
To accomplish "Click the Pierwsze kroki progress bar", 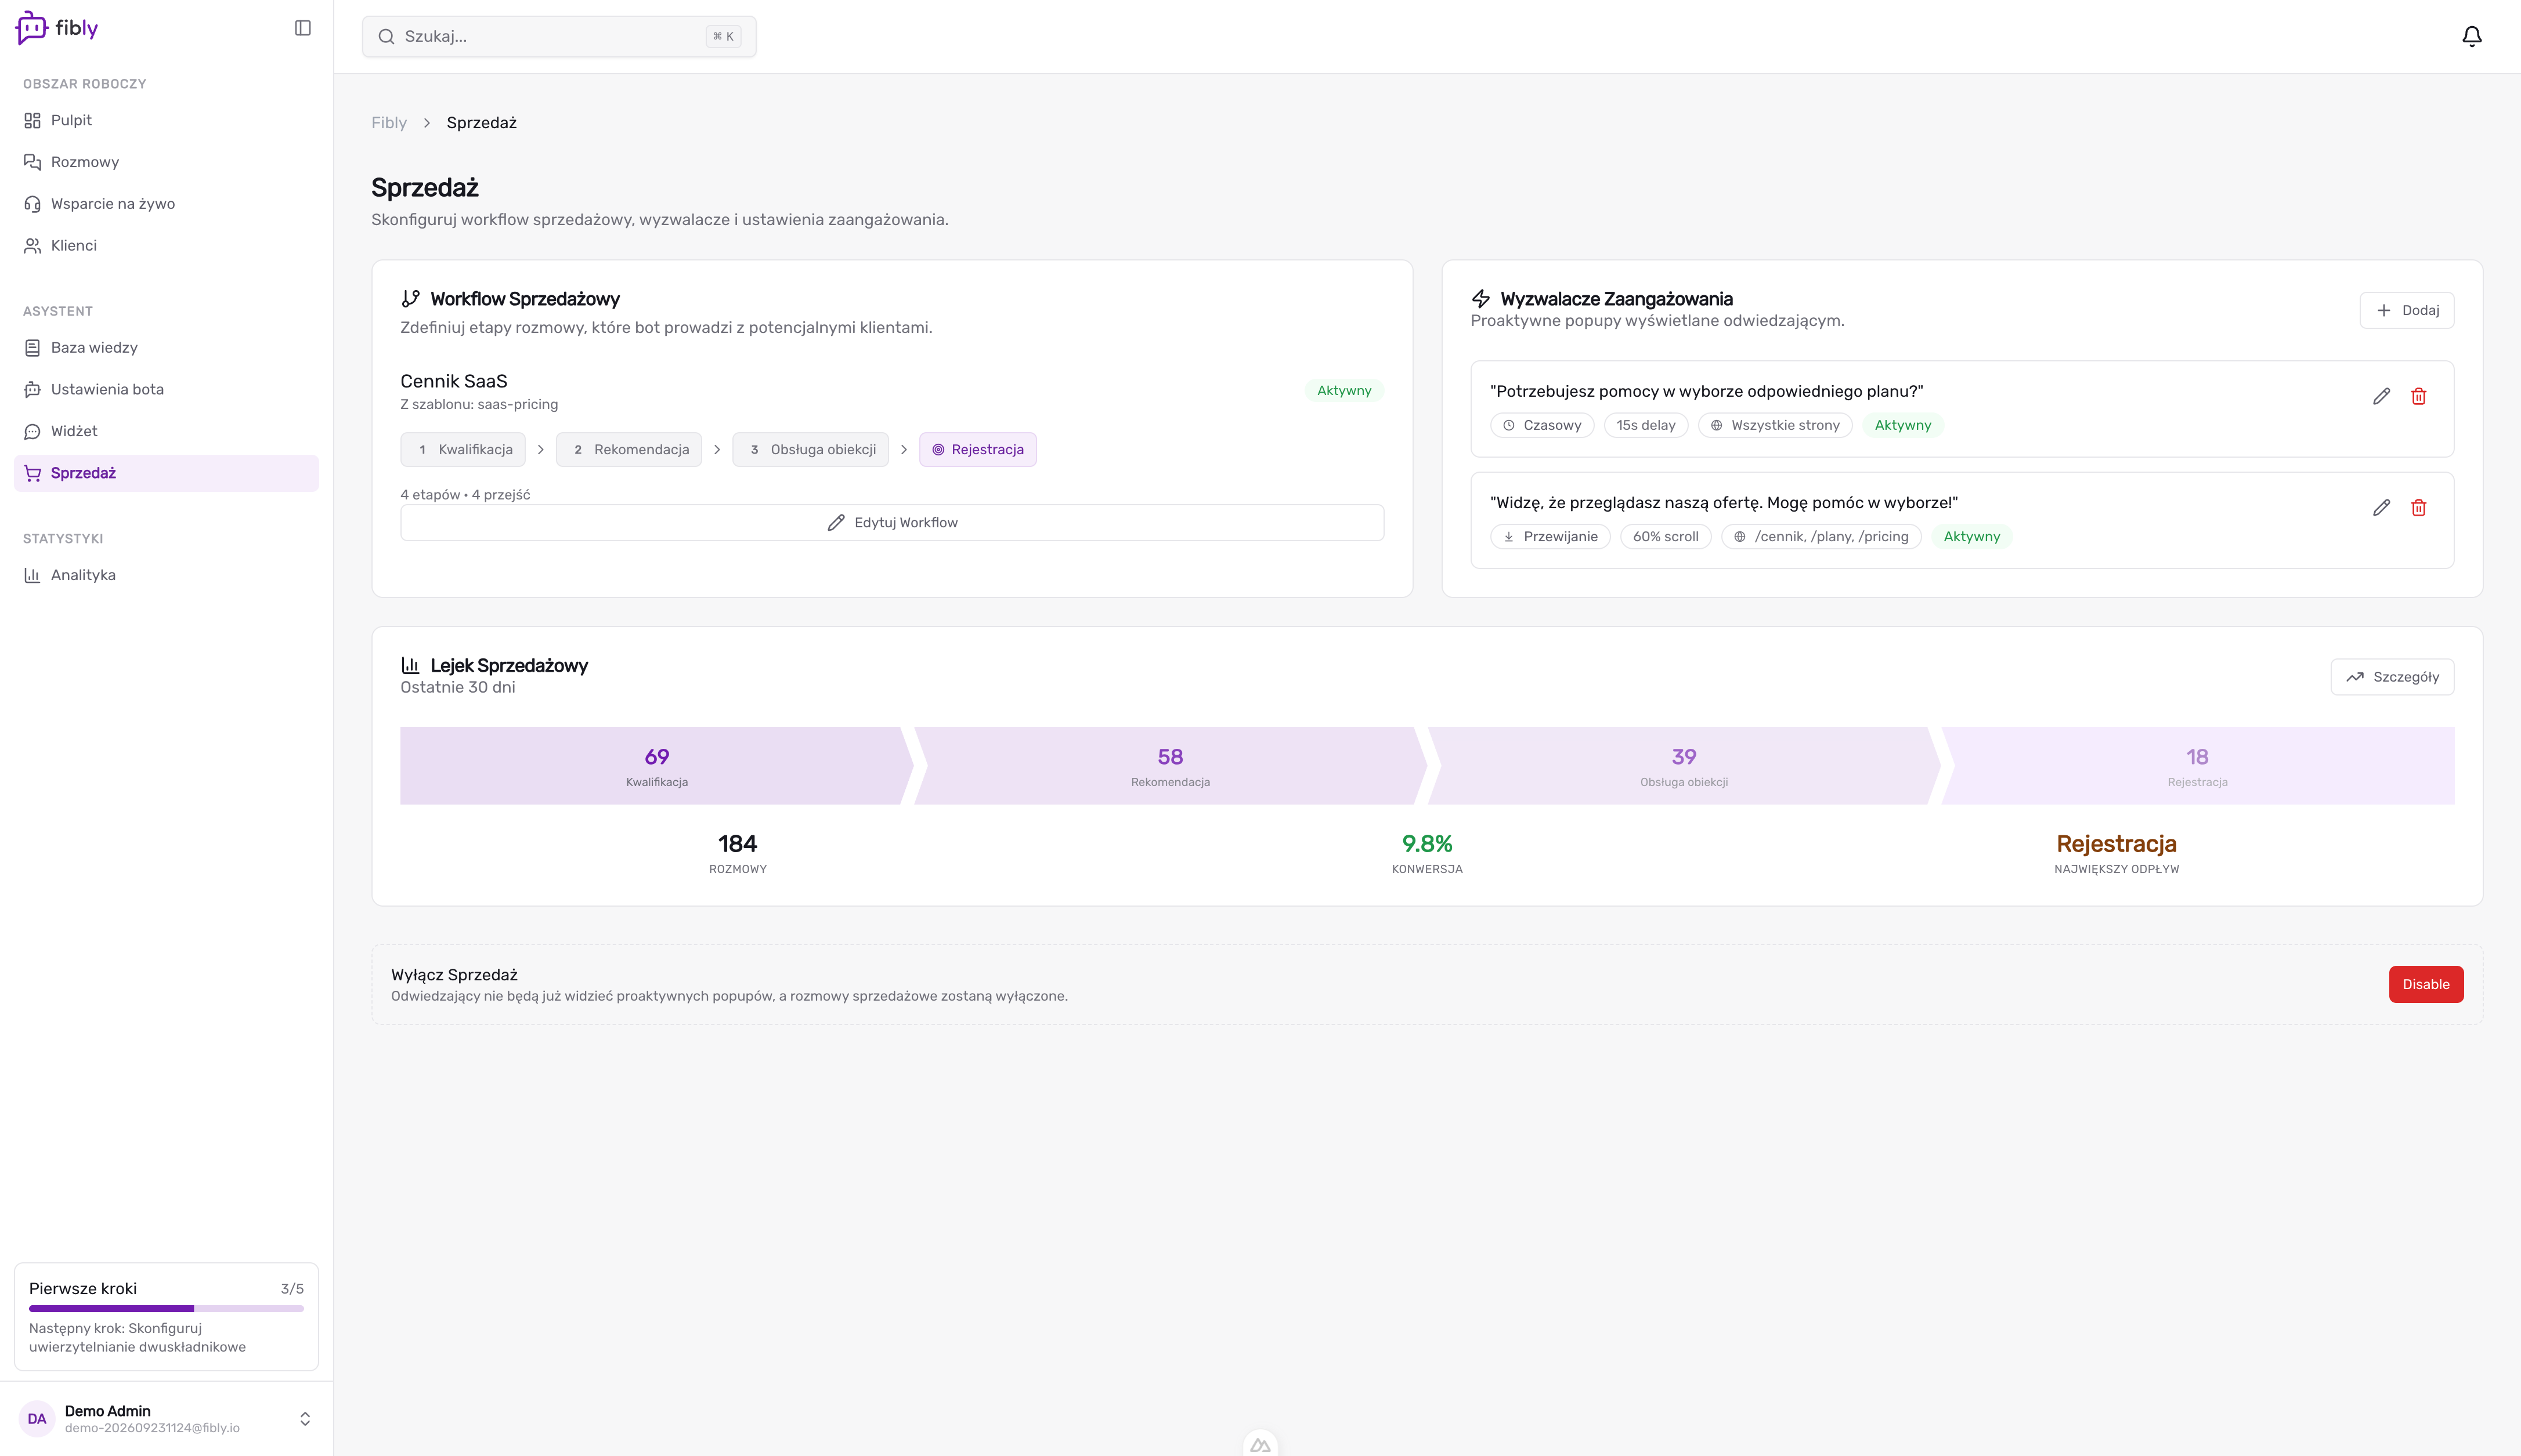I will coord(166,1308).
